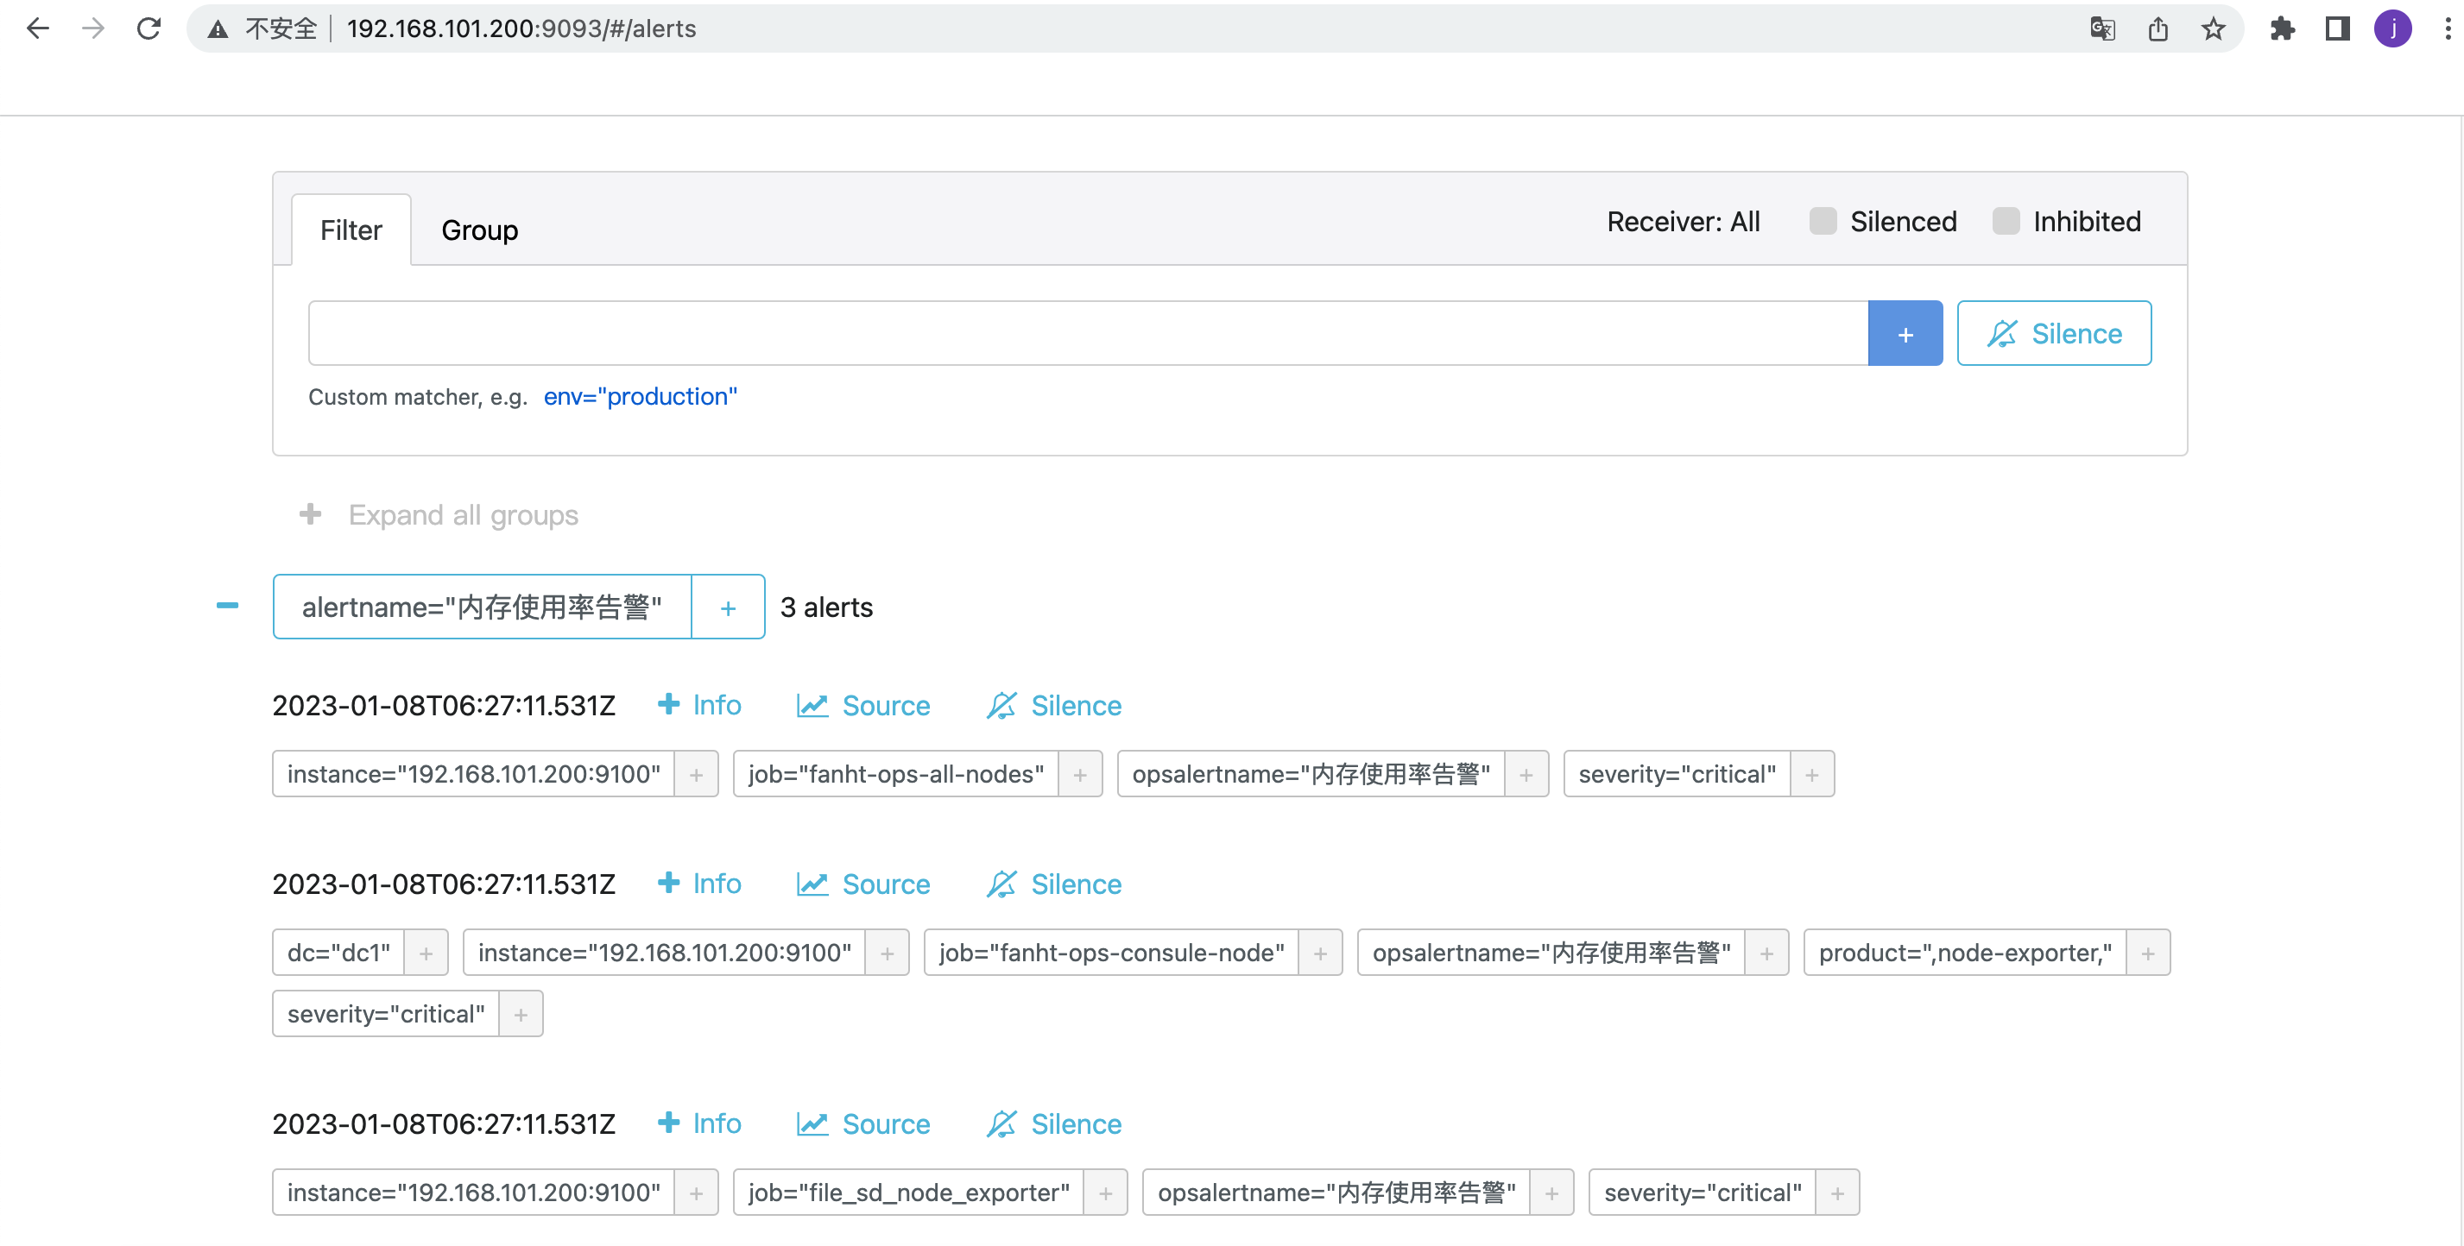
Task: Click the job="file_sd_node_exporter" label text
Action: pos(909,1193)
